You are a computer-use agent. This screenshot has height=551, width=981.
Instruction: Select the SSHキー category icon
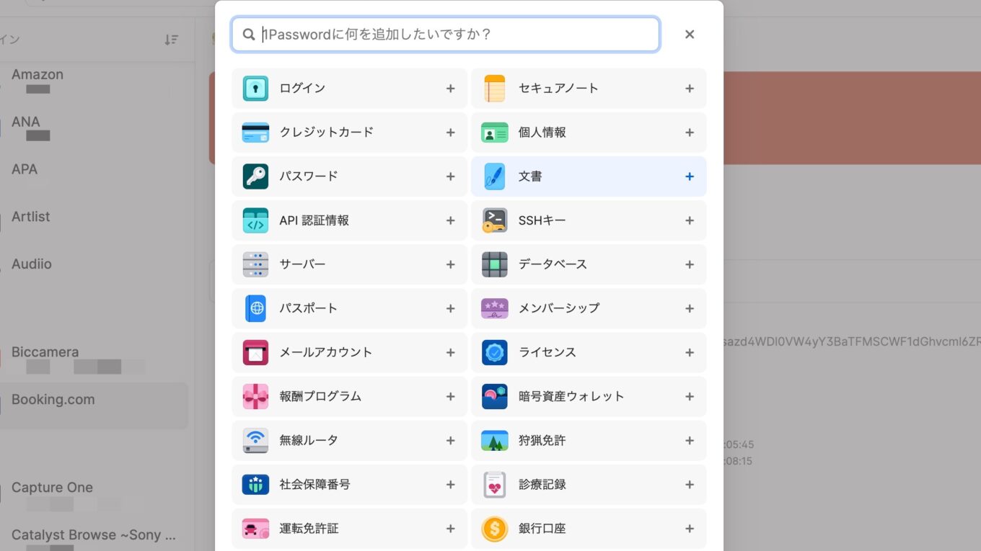[494, 220]
